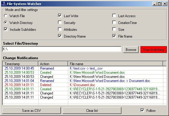Select the green Created New Microsoft Word Document.doc row
The width and height of the screenshot is (169, 116).
[84, 72]
